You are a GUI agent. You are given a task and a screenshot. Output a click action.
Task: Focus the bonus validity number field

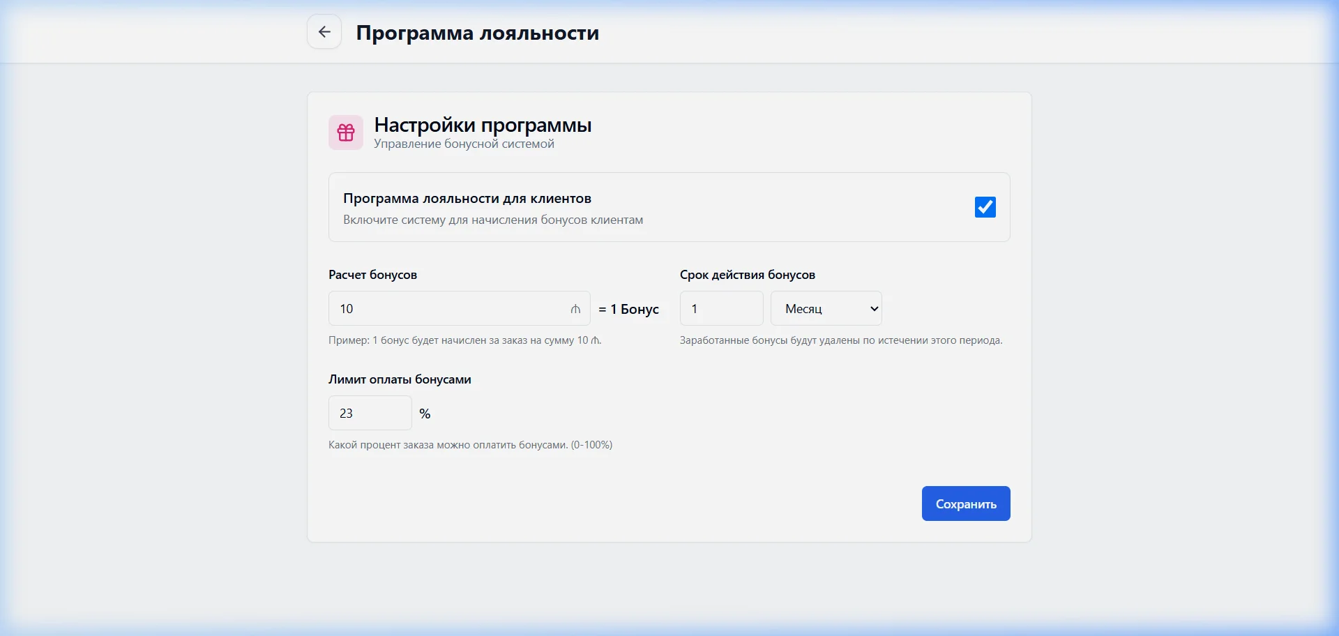coord(722,308)
